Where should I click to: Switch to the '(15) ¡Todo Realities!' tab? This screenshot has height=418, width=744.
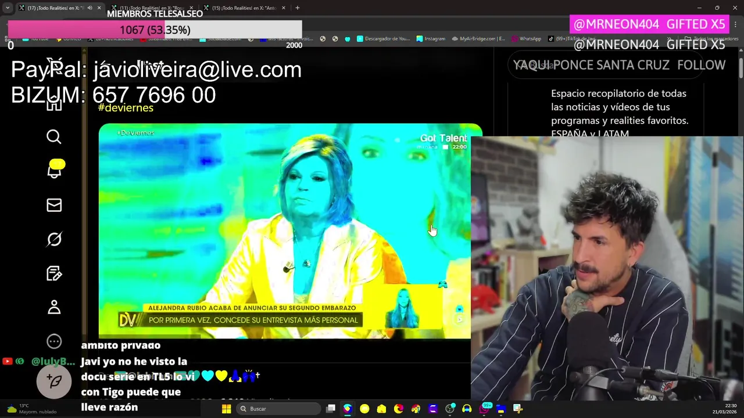(244, 8)
